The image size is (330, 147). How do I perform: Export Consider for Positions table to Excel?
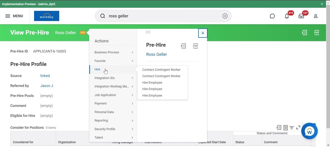[279, 127]
